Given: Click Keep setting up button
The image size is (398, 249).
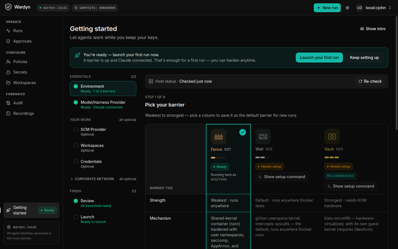Looking at the screenshot, I should [364, 58].
